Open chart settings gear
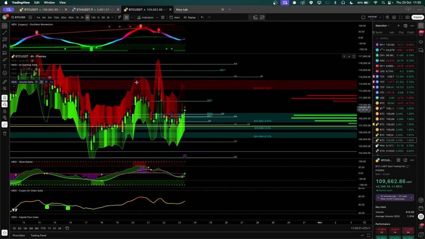425x239 pixels. pyautogui.click(x=394, y=17)
